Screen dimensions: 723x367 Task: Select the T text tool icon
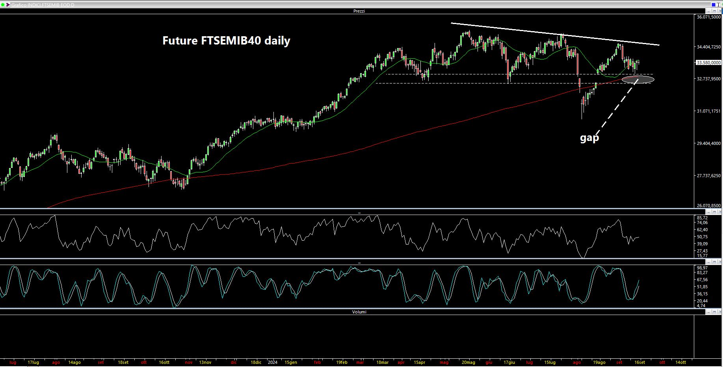pyautogui.click(x=718, y=5)
